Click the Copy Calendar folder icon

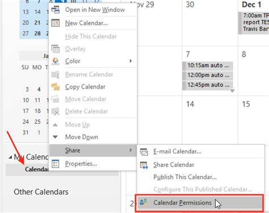(x=56, y=87)
